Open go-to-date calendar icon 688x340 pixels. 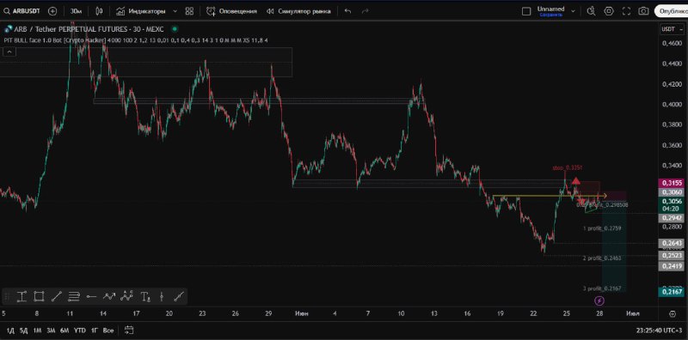point(129,330)
